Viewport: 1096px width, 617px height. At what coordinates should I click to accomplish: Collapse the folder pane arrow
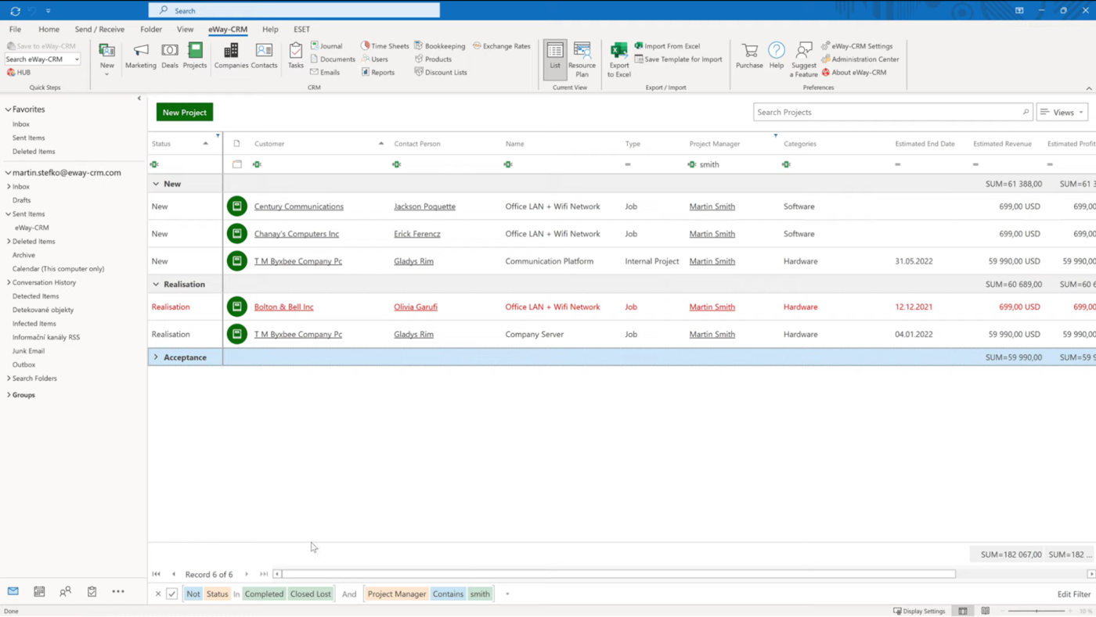point(139,99)
